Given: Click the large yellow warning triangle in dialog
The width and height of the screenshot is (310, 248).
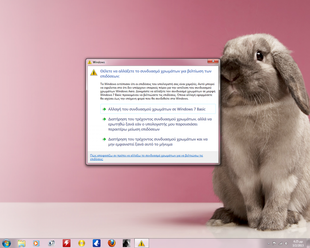Looking at the screenshot, I should tap(94, 72).
